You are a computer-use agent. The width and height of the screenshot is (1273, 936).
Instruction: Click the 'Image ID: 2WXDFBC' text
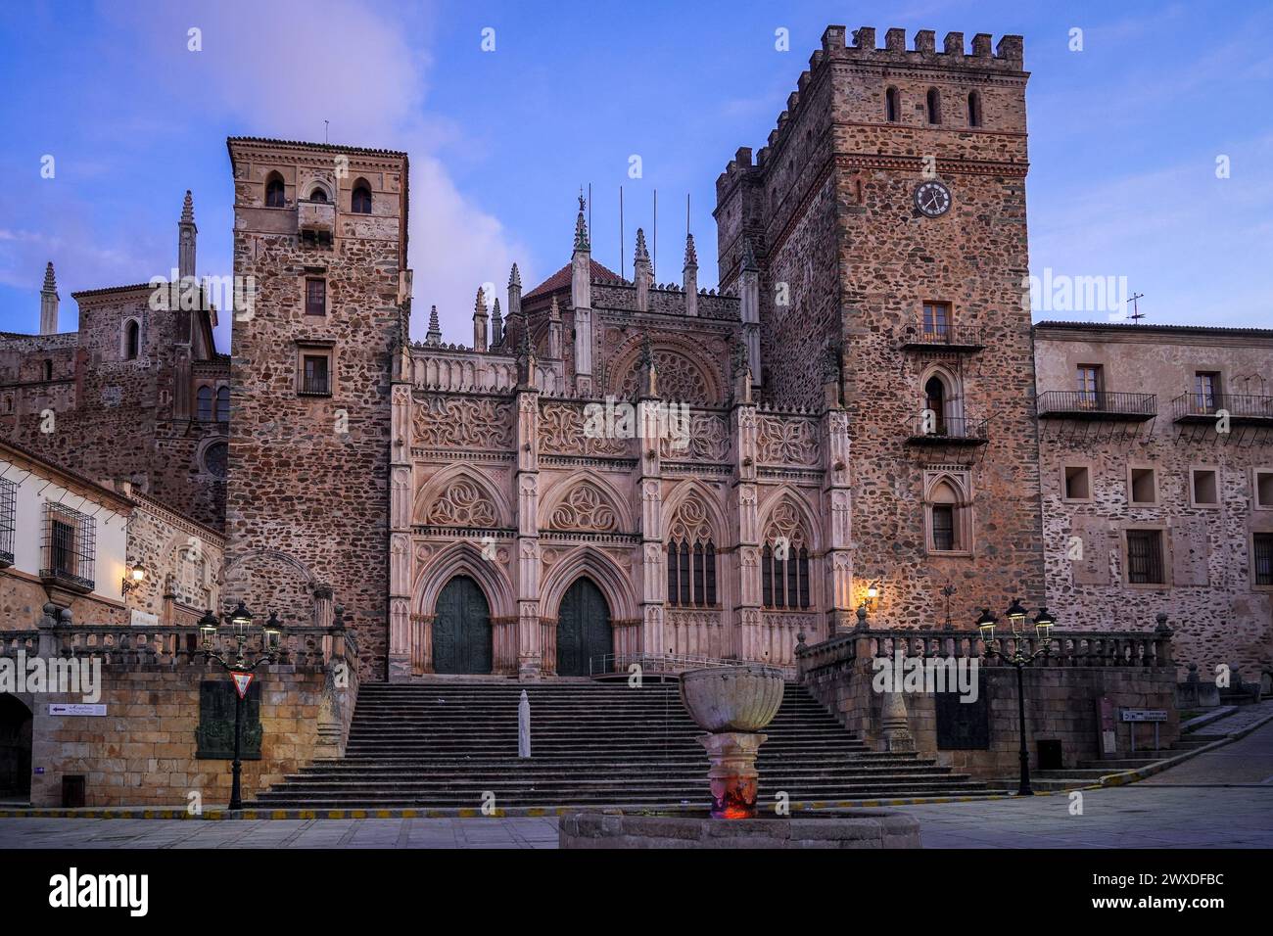tap(1160, 880)
